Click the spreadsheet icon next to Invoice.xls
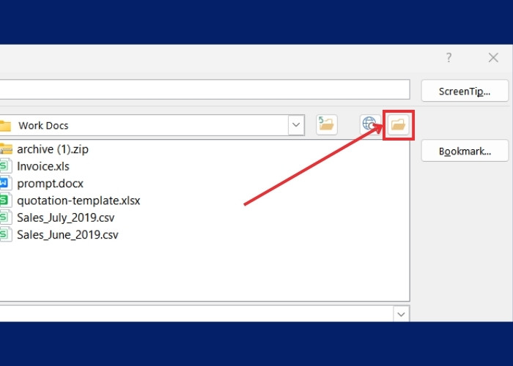 [6, 166]
